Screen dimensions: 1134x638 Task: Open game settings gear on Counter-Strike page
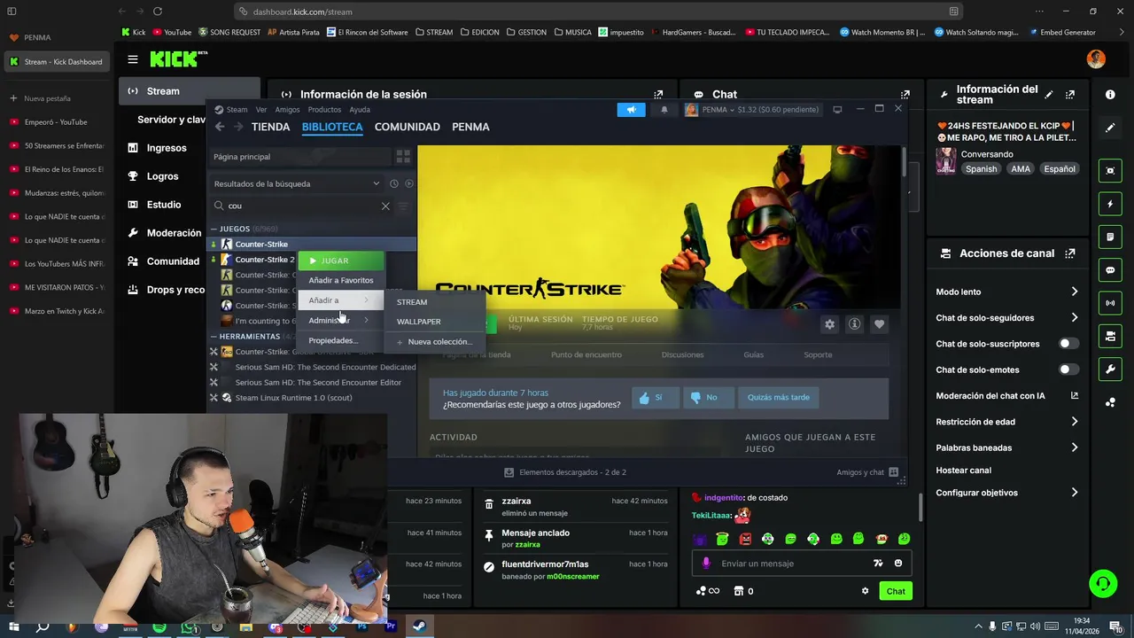[x=829, y=324]
